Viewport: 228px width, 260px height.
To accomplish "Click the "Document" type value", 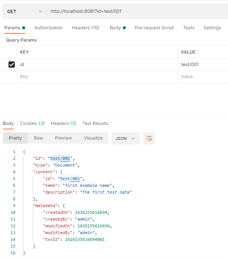I will pos(65,165).
